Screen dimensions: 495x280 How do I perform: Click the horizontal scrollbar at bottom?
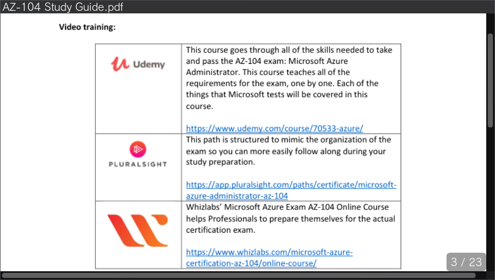click(x=239, y=275)
